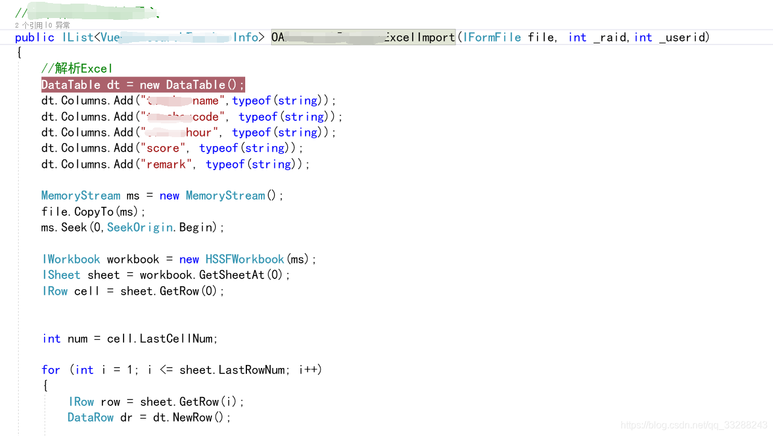Click the 'public' keyword in the method signature
Image resolution: width=773 pixels, height=436 pixels.
[x=35, y=37]
